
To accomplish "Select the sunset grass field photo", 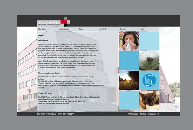I will [129, 80].
